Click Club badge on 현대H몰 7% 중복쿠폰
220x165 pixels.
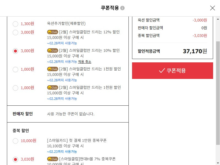53,159
